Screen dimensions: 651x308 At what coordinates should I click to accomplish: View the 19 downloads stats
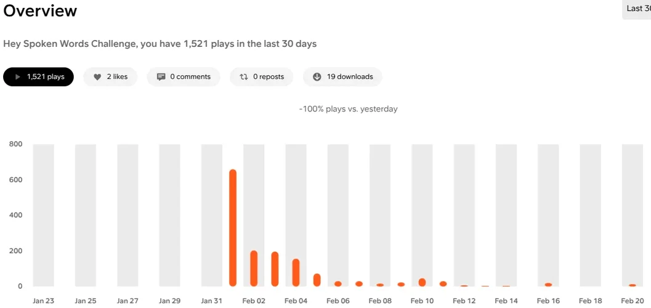(x=342, y=77)
